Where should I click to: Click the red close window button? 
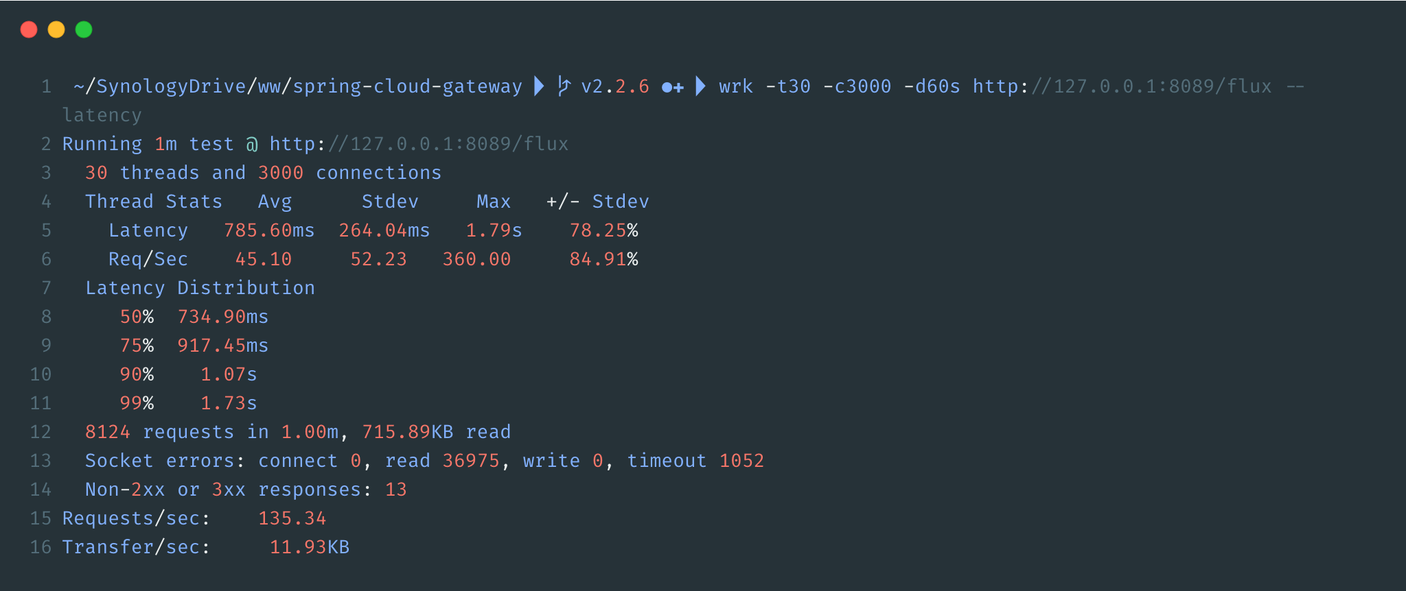29,29
